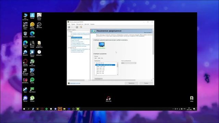The image size is (219, 123).
Task: Open Spotify desktop icon
Action: pos(32,81)
